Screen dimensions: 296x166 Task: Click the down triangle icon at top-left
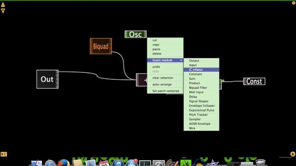(3, 11)
